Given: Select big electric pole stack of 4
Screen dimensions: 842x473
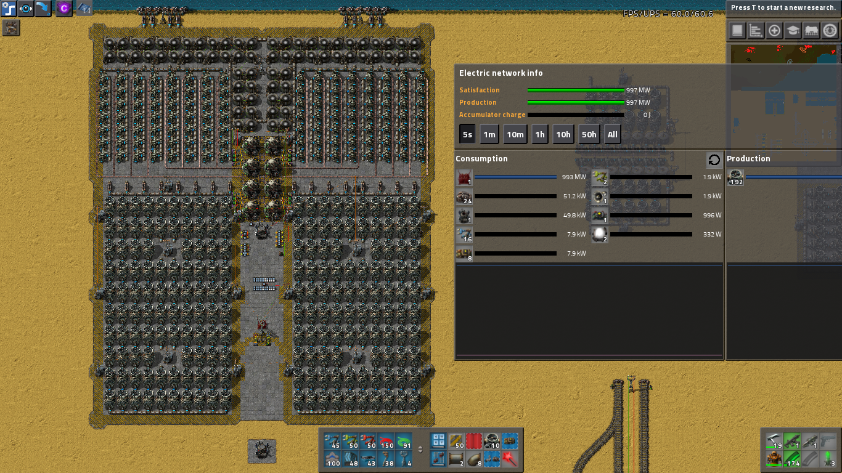Looking at the screenshot, I should (404, 459).
